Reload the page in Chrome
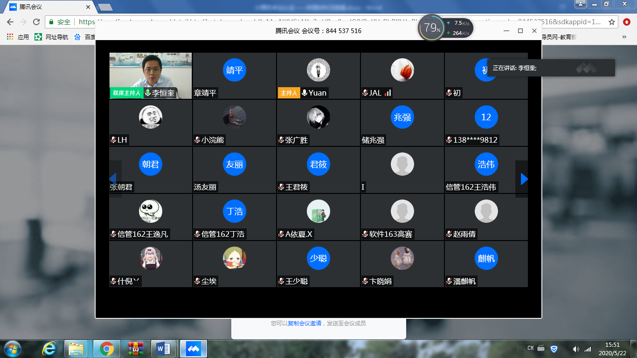This screenshot has height=358, width=637. [36, 22]
